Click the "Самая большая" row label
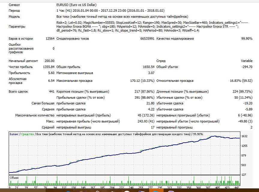Viewport: 259px width, 192px height. pos(43,103)
